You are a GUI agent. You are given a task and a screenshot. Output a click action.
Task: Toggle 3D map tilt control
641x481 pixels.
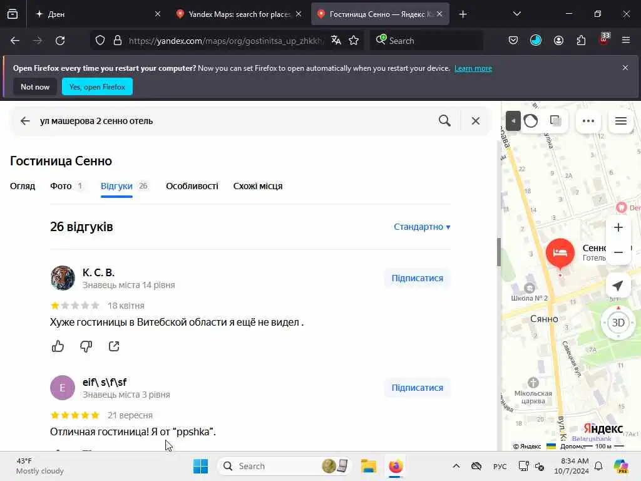618,323
